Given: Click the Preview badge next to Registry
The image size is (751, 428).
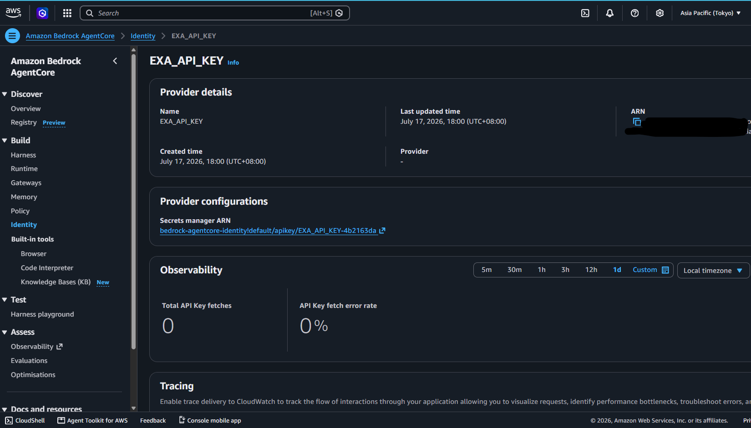Looking at the screenshot, I should click(54, 123).
